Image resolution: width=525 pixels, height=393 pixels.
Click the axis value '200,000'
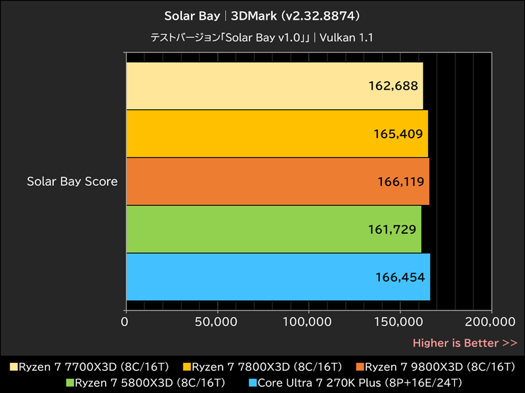click(490, 322)
